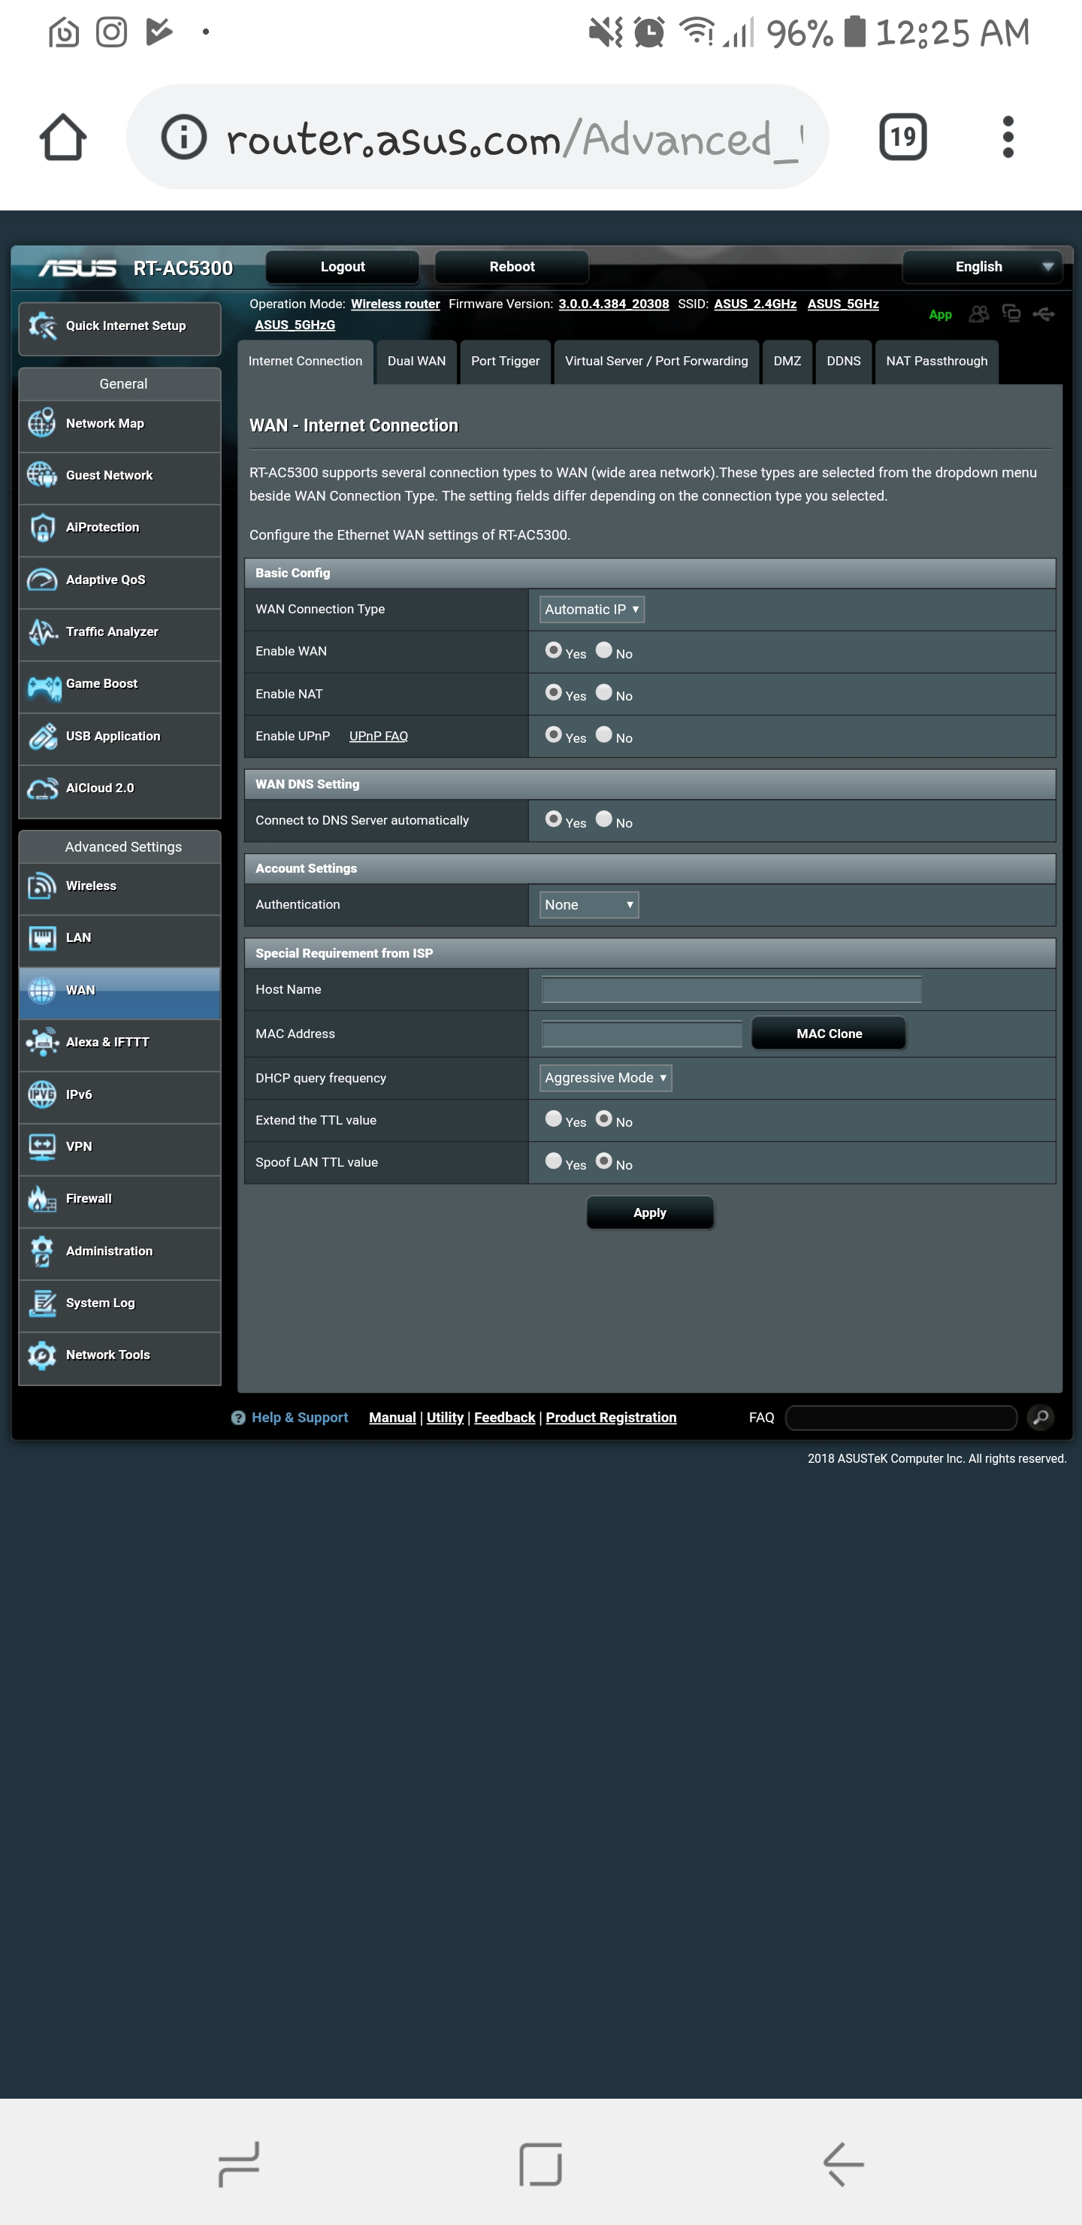Open NAT Passthrough tab

[936, 361]
